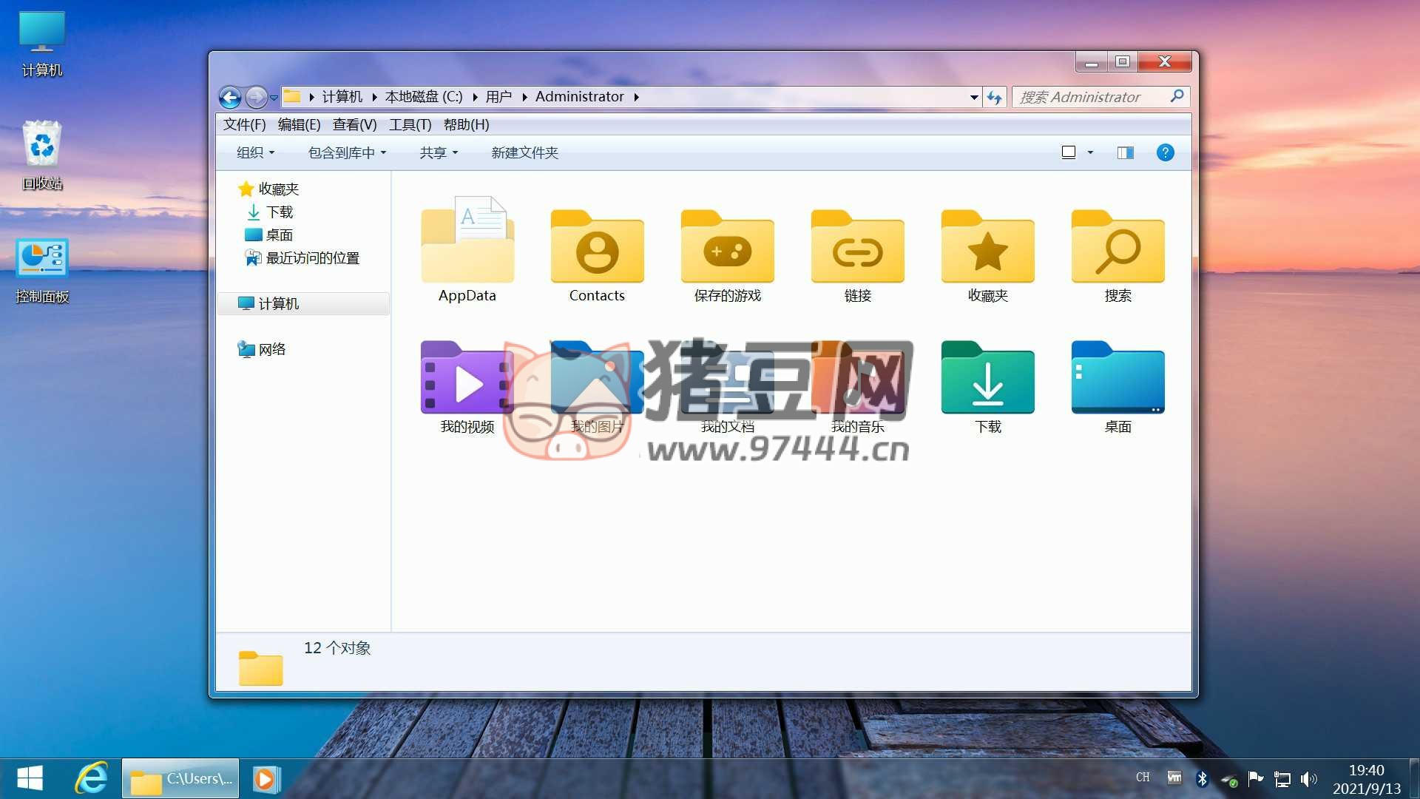
Task: Expand the 组织 dropdown
Action: pos(254,152)
